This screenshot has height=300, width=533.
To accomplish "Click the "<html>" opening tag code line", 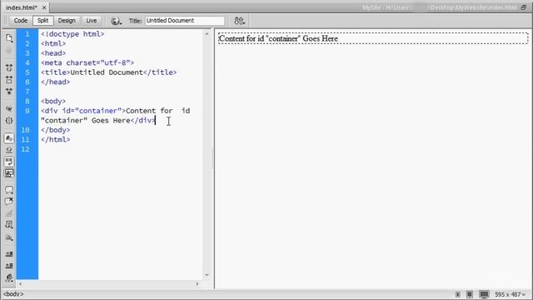I will (53, 43).
